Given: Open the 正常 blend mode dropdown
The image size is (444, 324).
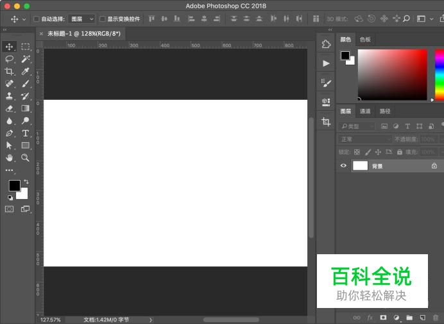Looking at the screenshot, I should tap(364, 139).
